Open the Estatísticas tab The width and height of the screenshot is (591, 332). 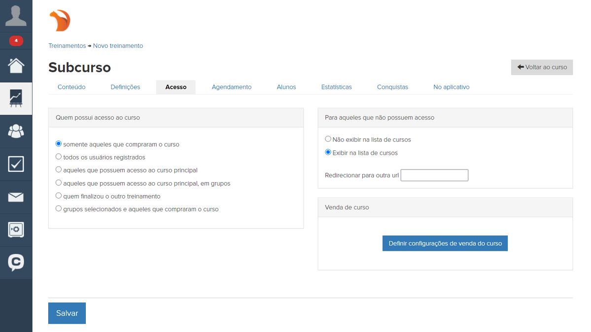(336, 87)
